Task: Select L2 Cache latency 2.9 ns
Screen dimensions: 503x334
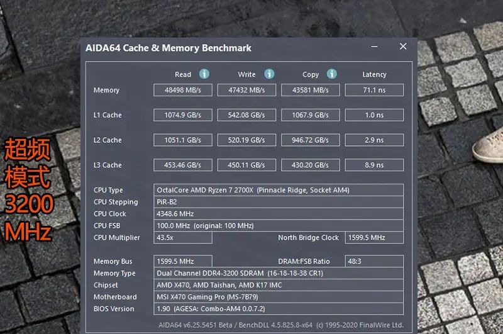Action: [x=374, y=140]
